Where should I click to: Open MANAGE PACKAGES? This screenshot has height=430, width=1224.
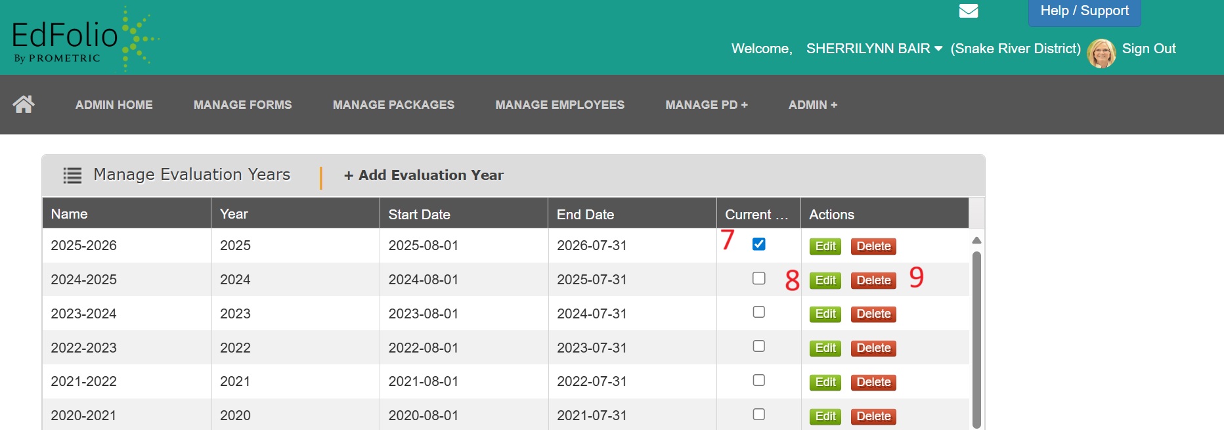click(393, 105)
